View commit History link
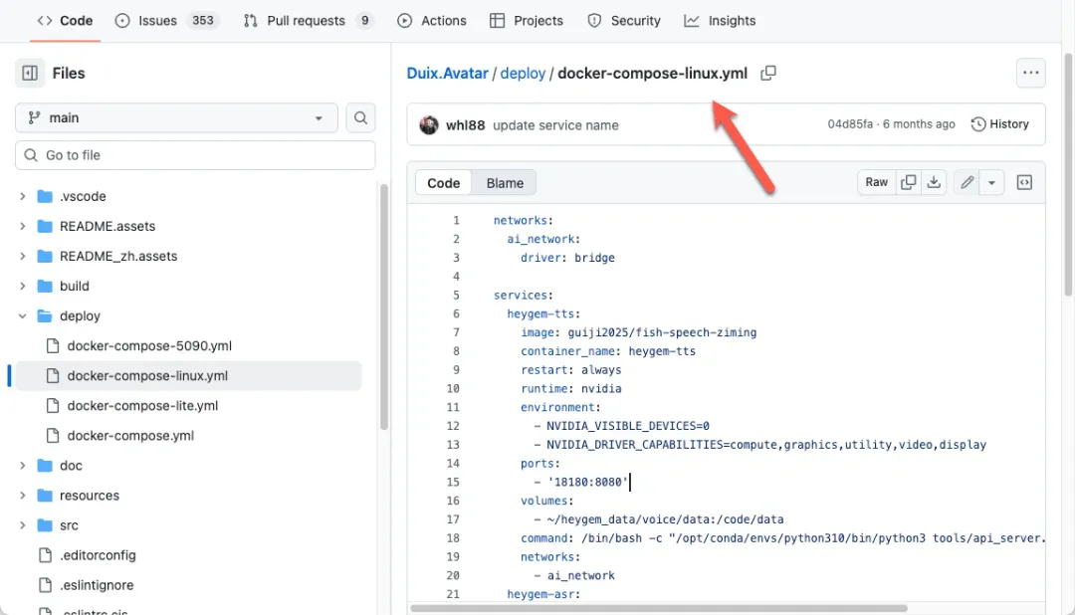1075x615 pixels. click(999, 124)
